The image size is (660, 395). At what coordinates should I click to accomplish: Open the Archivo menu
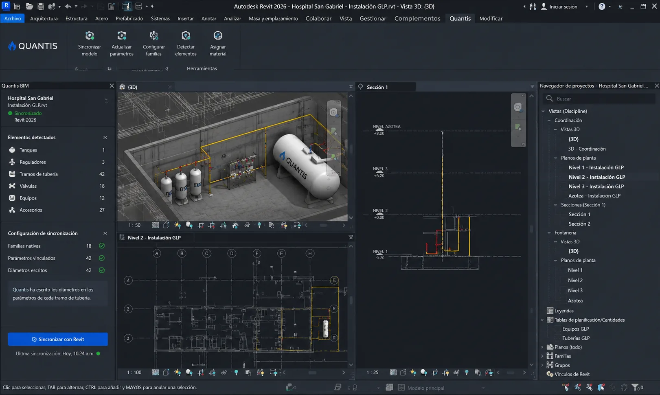13,18
